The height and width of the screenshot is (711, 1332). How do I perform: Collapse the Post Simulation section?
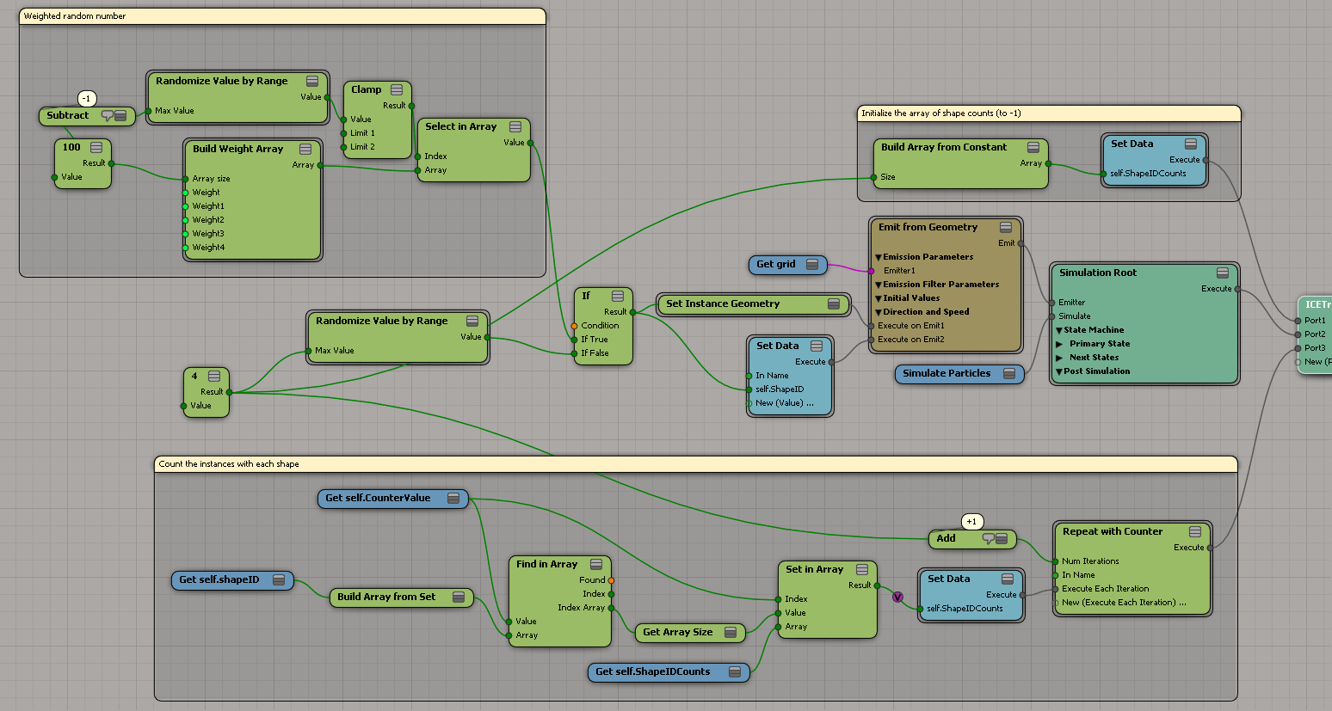tap(1059, 371)
